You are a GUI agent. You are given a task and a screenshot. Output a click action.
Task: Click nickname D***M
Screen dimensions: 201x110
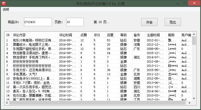point(172,91)
